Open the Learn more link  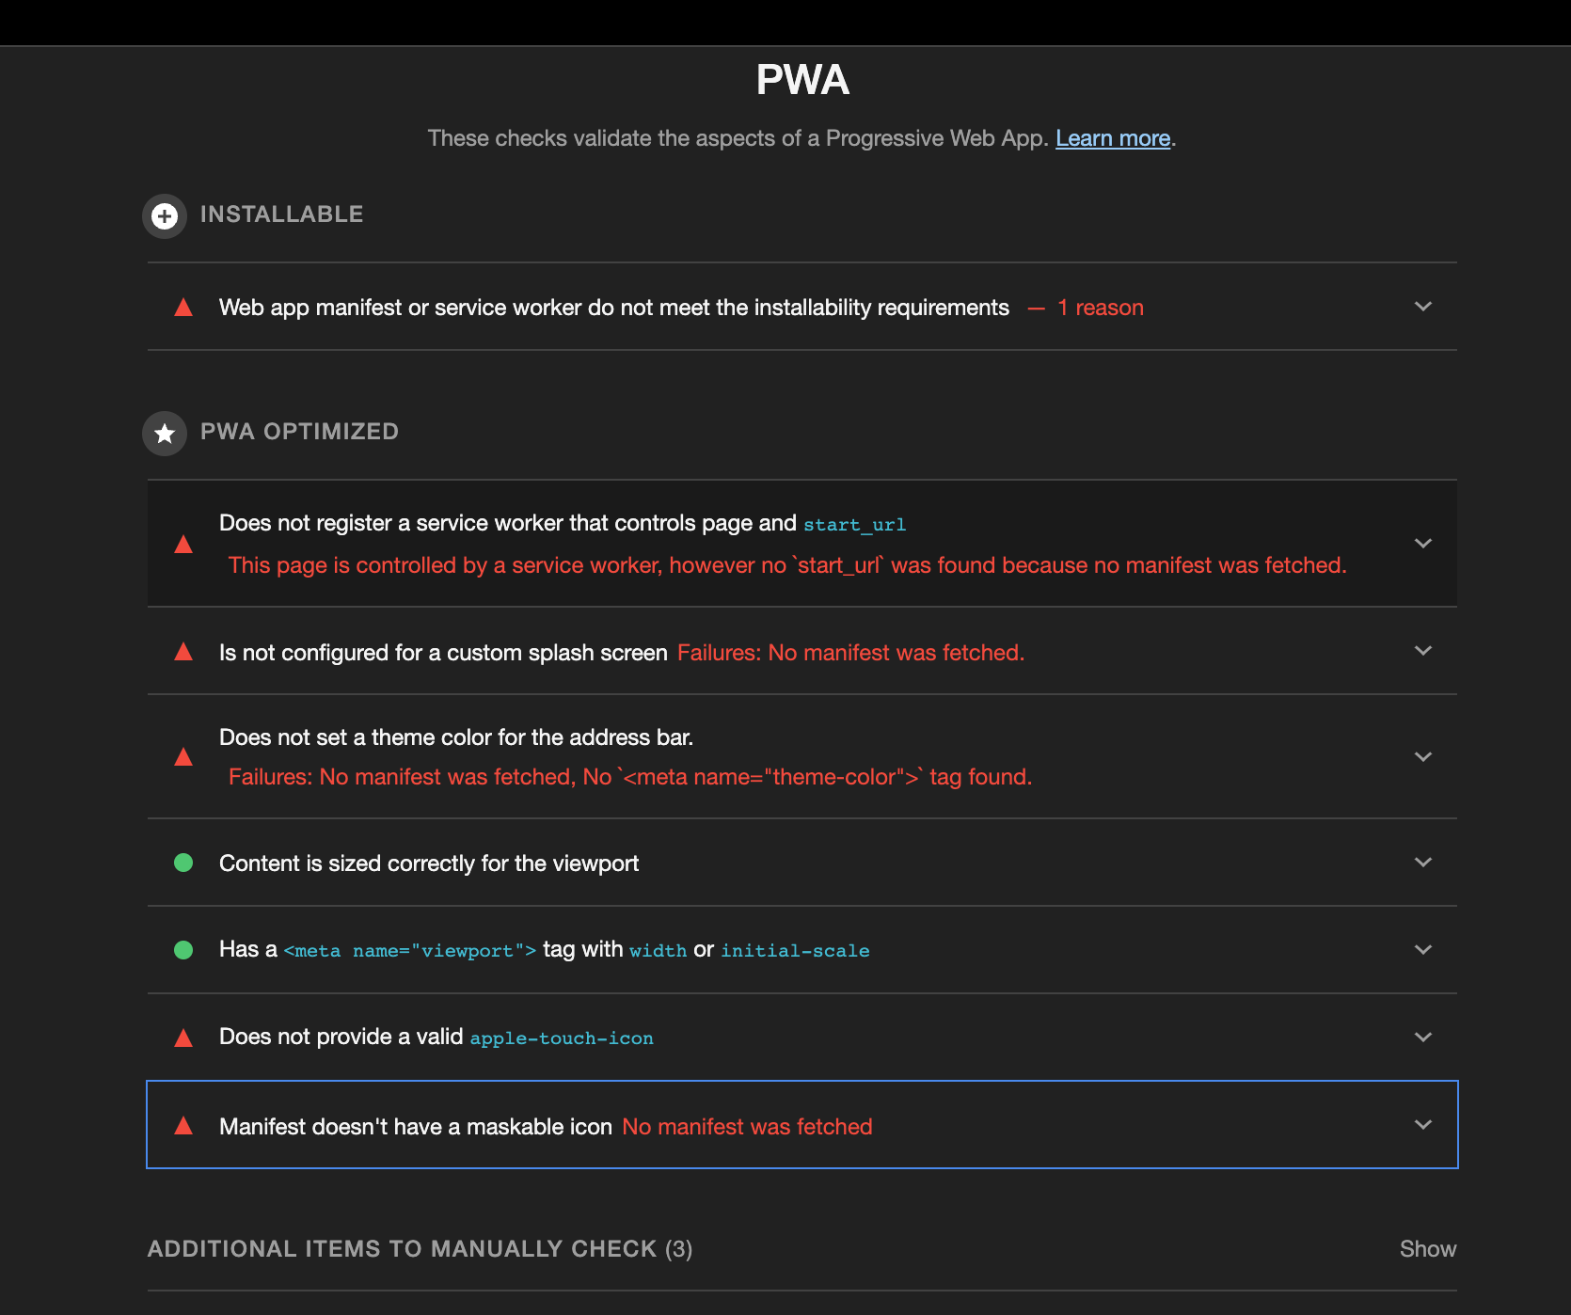(x=1113, y=138)
